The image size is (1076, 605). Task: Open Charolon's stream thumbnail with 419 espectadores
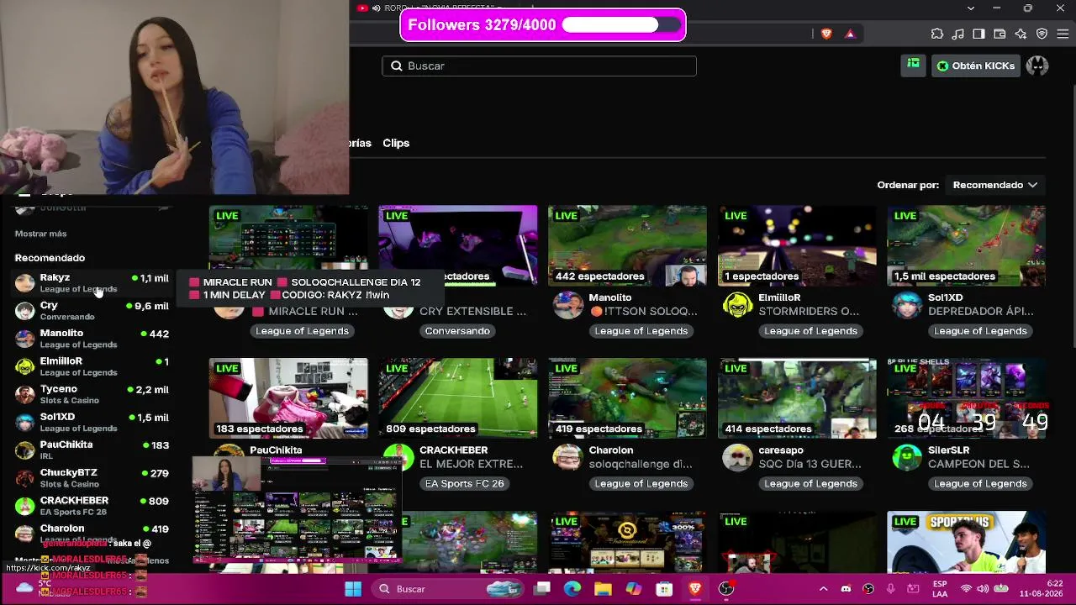click(627, 398)
